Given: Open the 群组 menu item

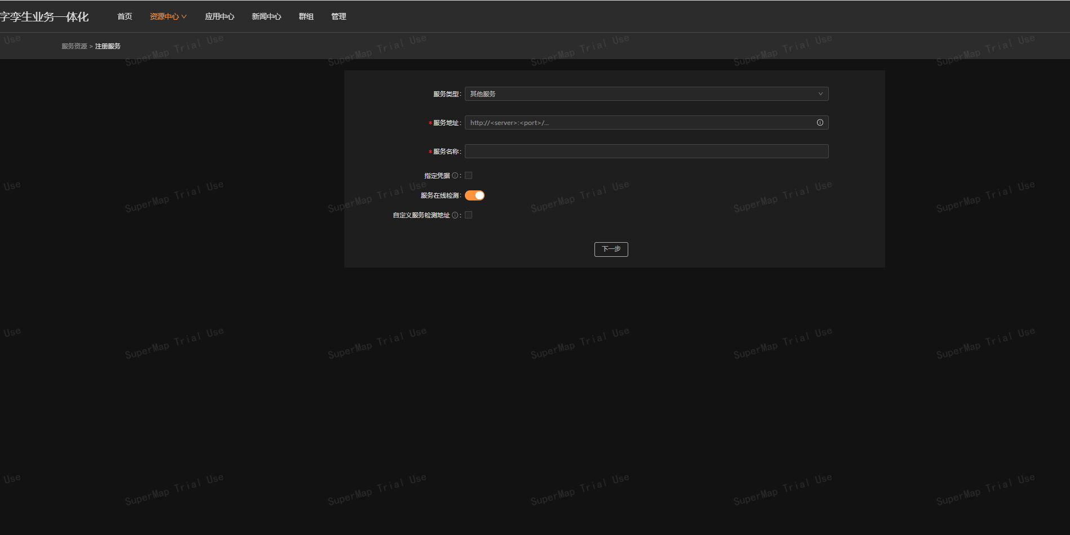Looking at the screenshot, I should [x=306, y=17].
